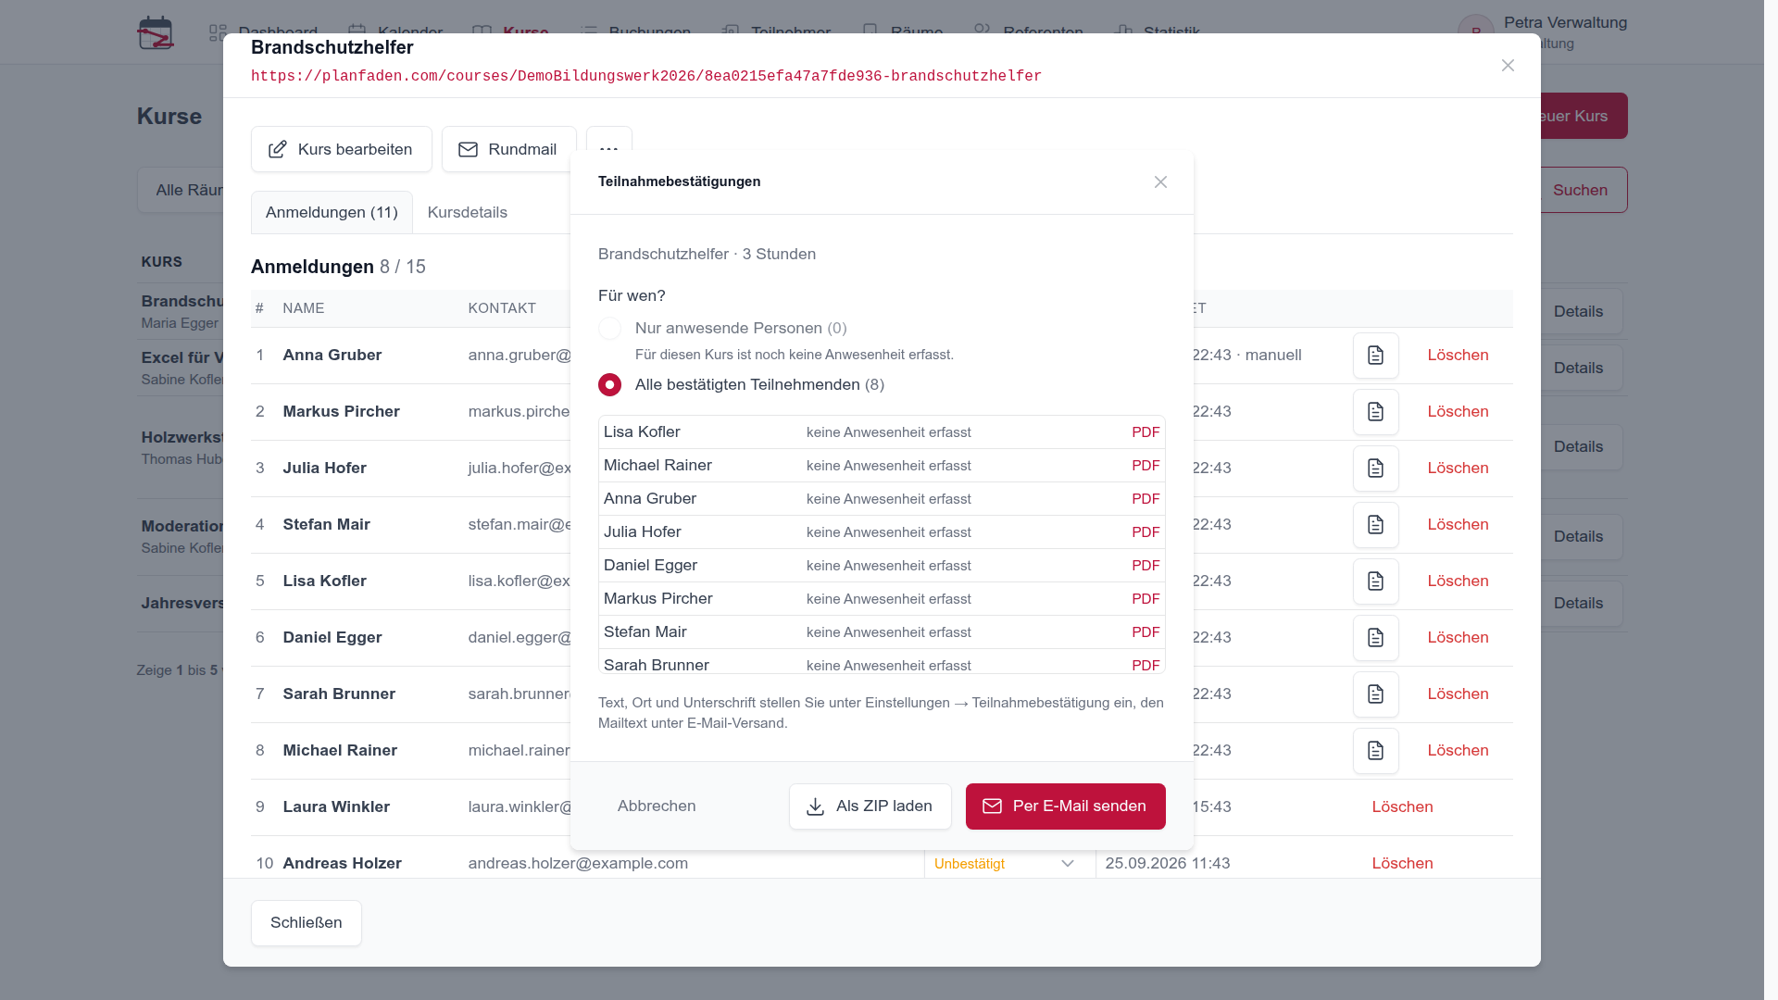This screenshot has width=1778, height=1000.
Task: Click Schließen at the modal bottom
Action: click(306, 923)
